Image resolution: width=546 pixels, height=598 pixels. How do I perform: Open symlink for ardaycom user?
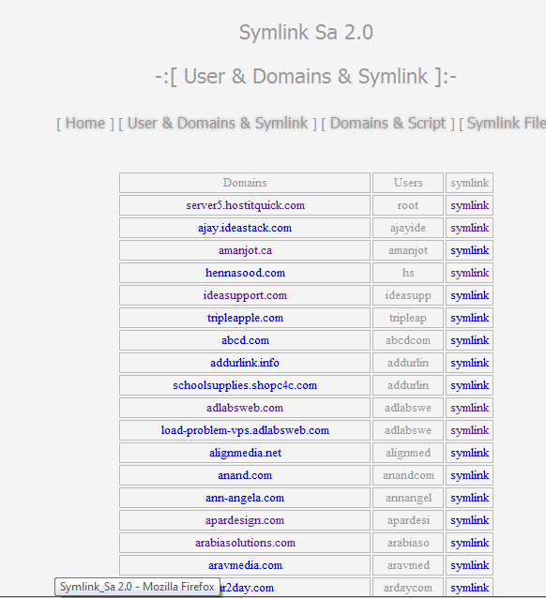pos(470,588)
